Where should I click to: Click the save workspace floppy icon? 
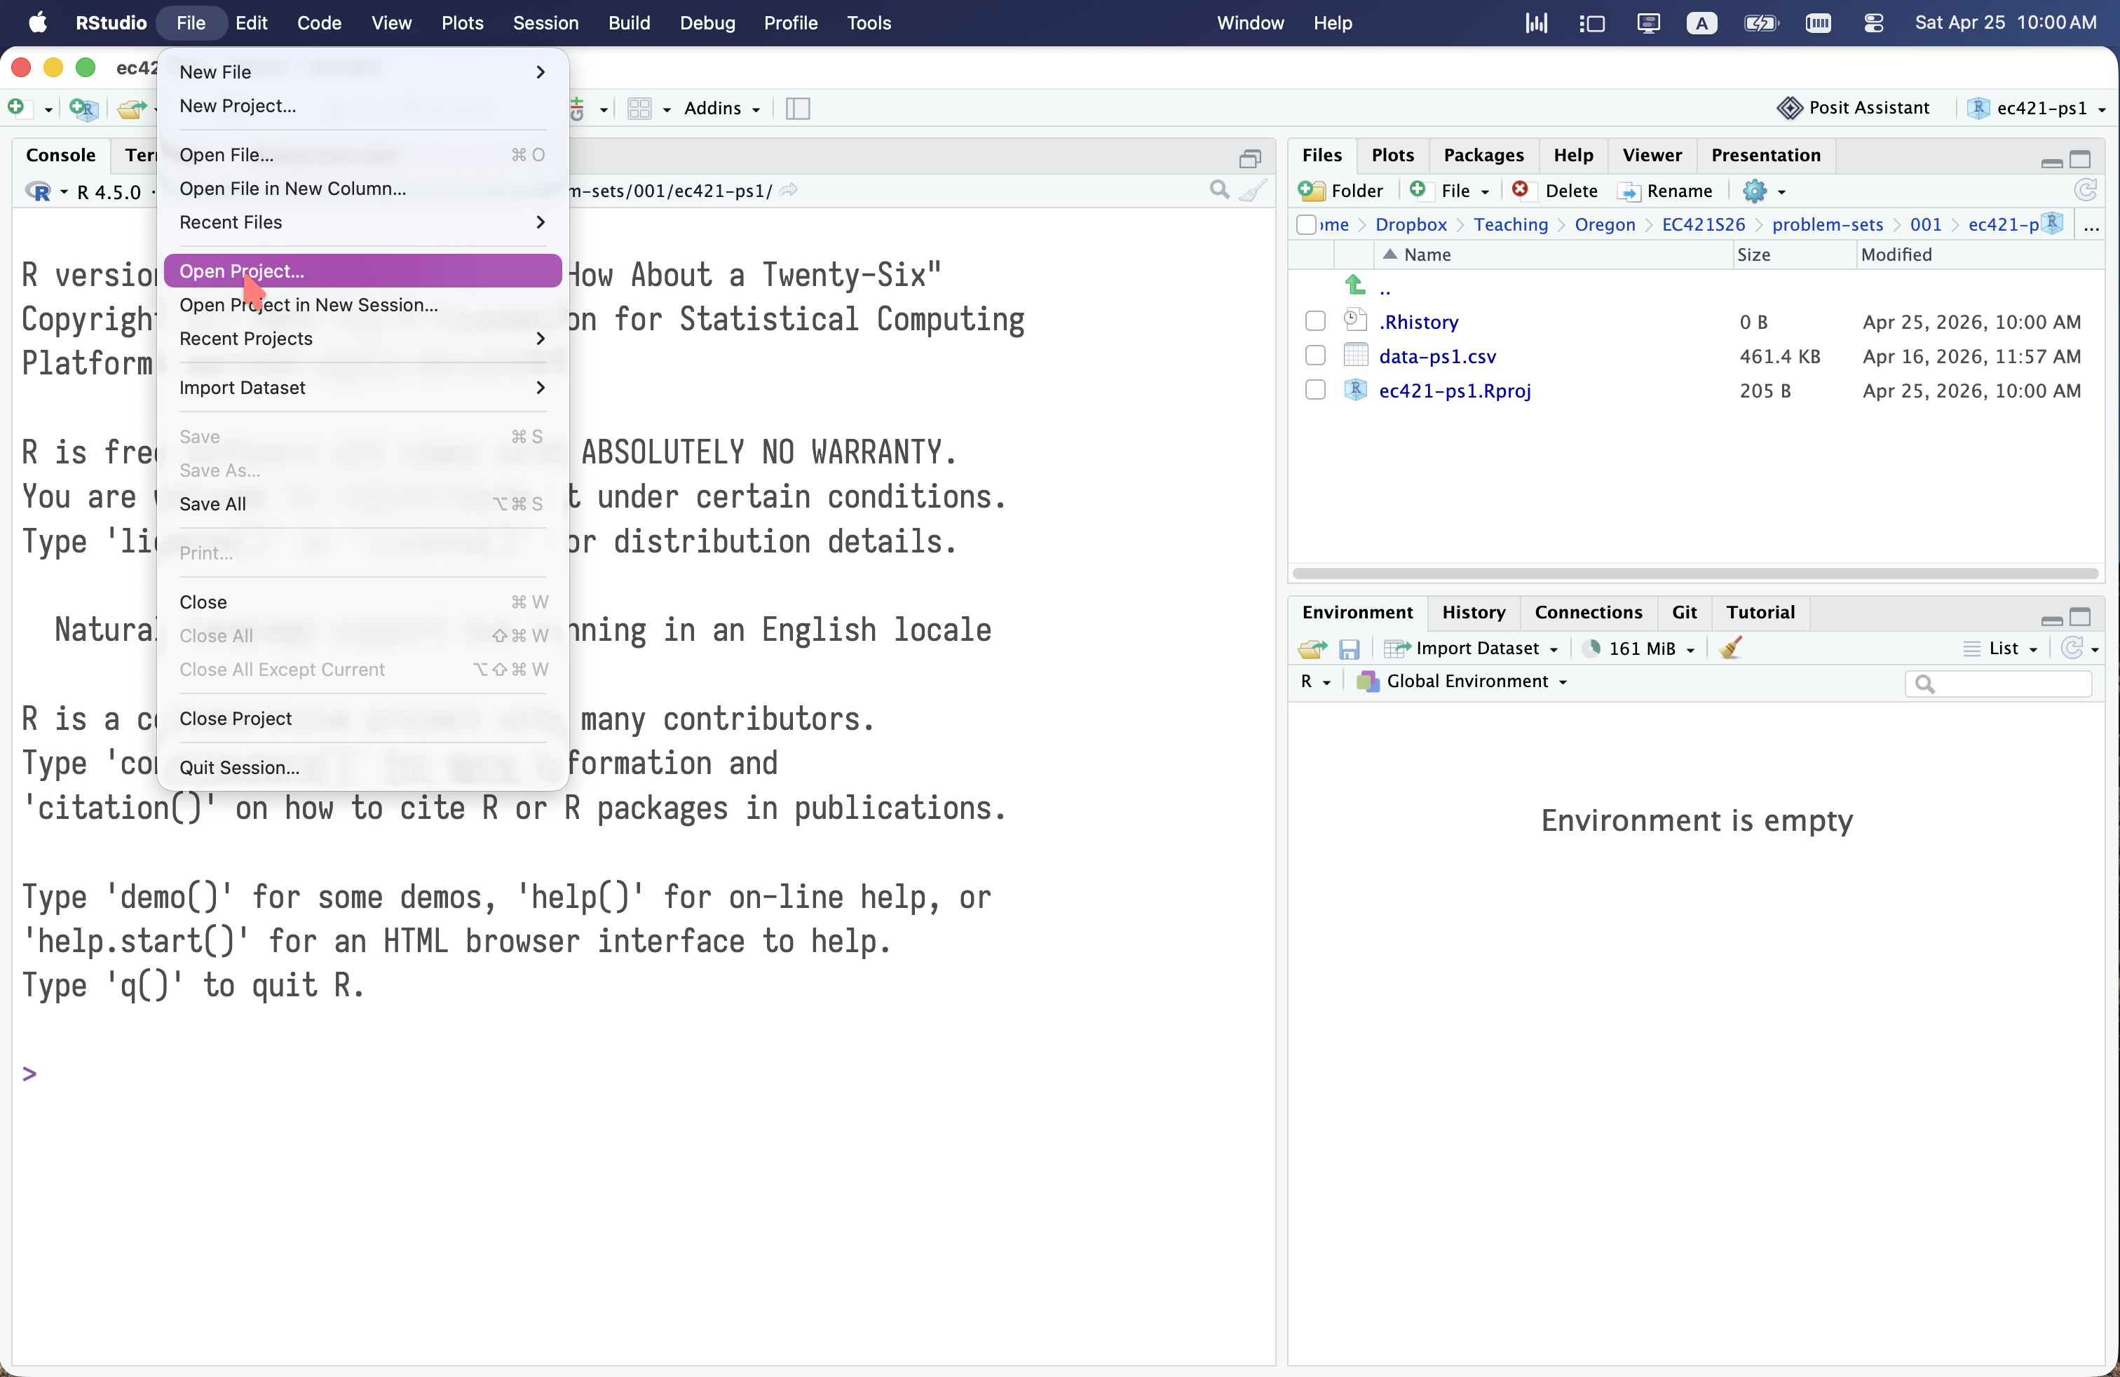pyautogui.click(x=1349, y=649)
